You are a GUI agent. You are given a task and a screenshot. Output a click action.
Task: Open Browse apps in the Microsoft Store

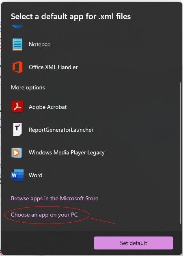click(x=55, y=198)
